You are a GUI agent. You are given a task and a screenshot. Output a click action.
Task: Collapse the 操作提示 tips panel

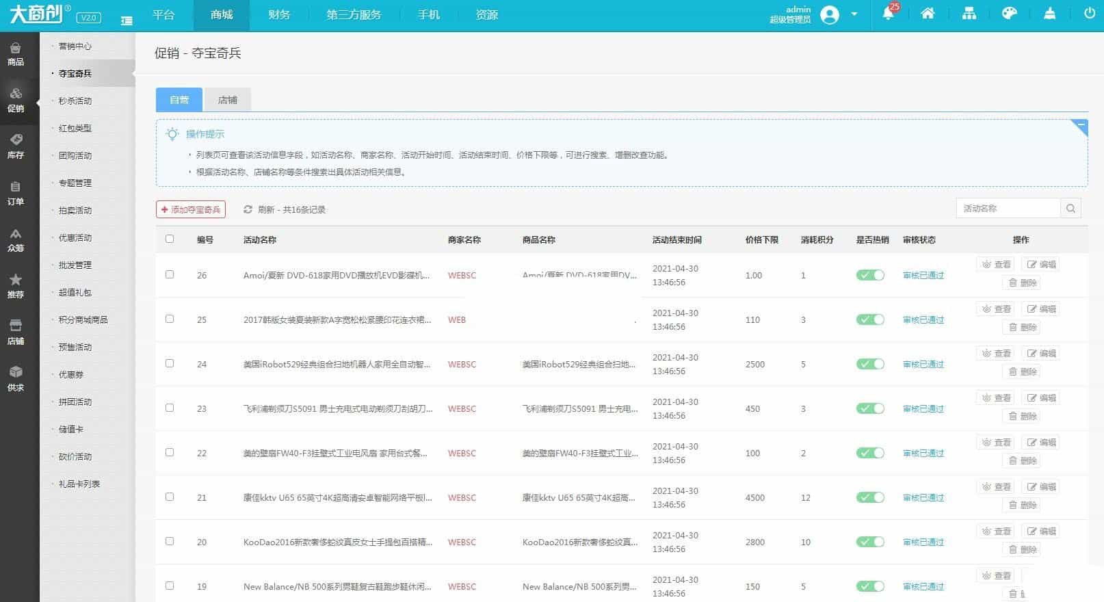click(x=1081, y=126)
